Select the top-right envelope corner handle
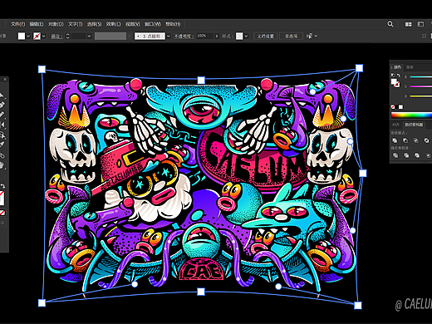 [359, 68]
